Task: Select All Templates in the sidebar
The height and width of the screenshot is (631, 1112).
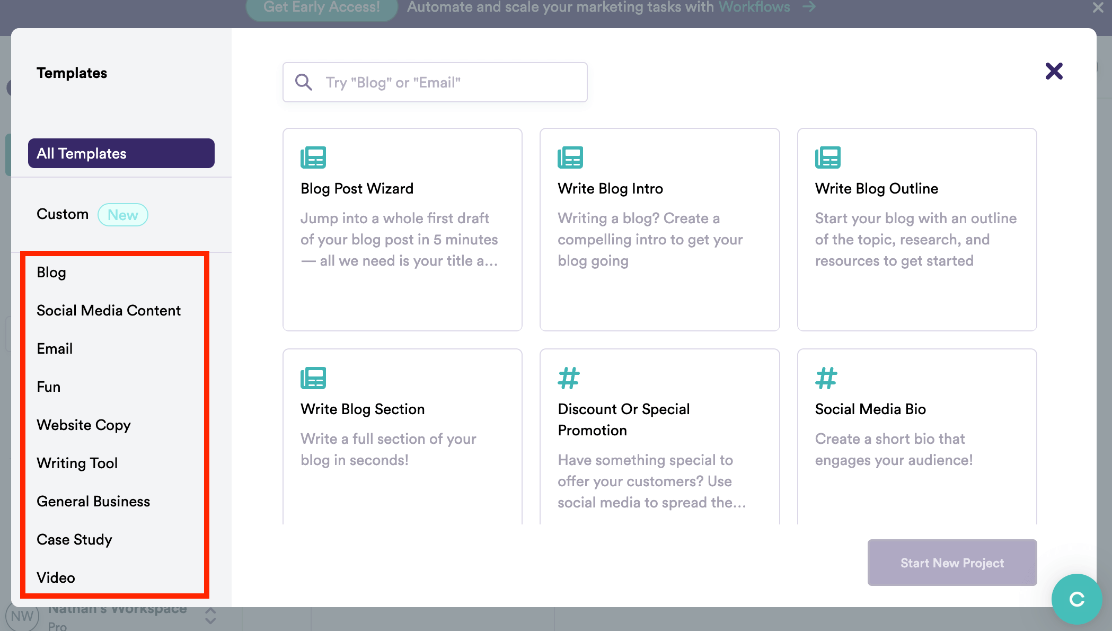Action: click(x=121, y=153)
